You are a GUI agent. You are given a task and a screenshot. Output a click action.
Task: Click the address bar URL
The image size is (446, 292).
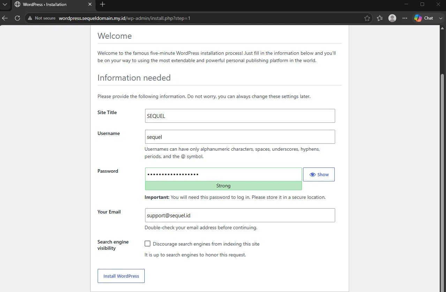click(124, 18)
